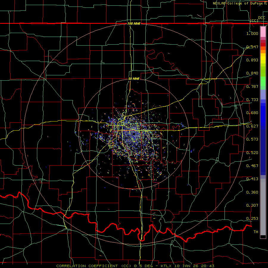This screenshot has width=268, height=268.
Task: Click the 0.5 DEG elevation text
Action: click(143, 266)
